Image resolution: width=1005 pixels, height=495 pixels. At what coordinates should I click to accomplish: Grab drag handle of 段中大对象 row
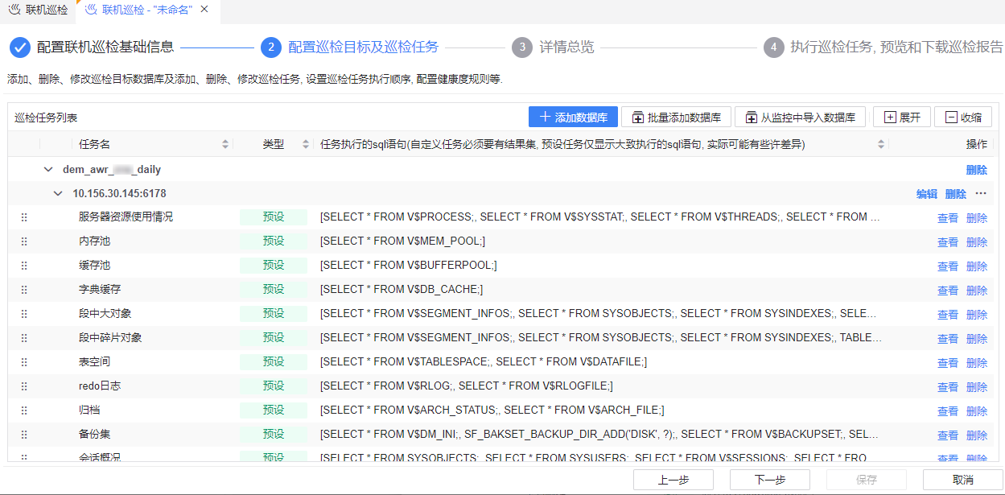(24, 314)
